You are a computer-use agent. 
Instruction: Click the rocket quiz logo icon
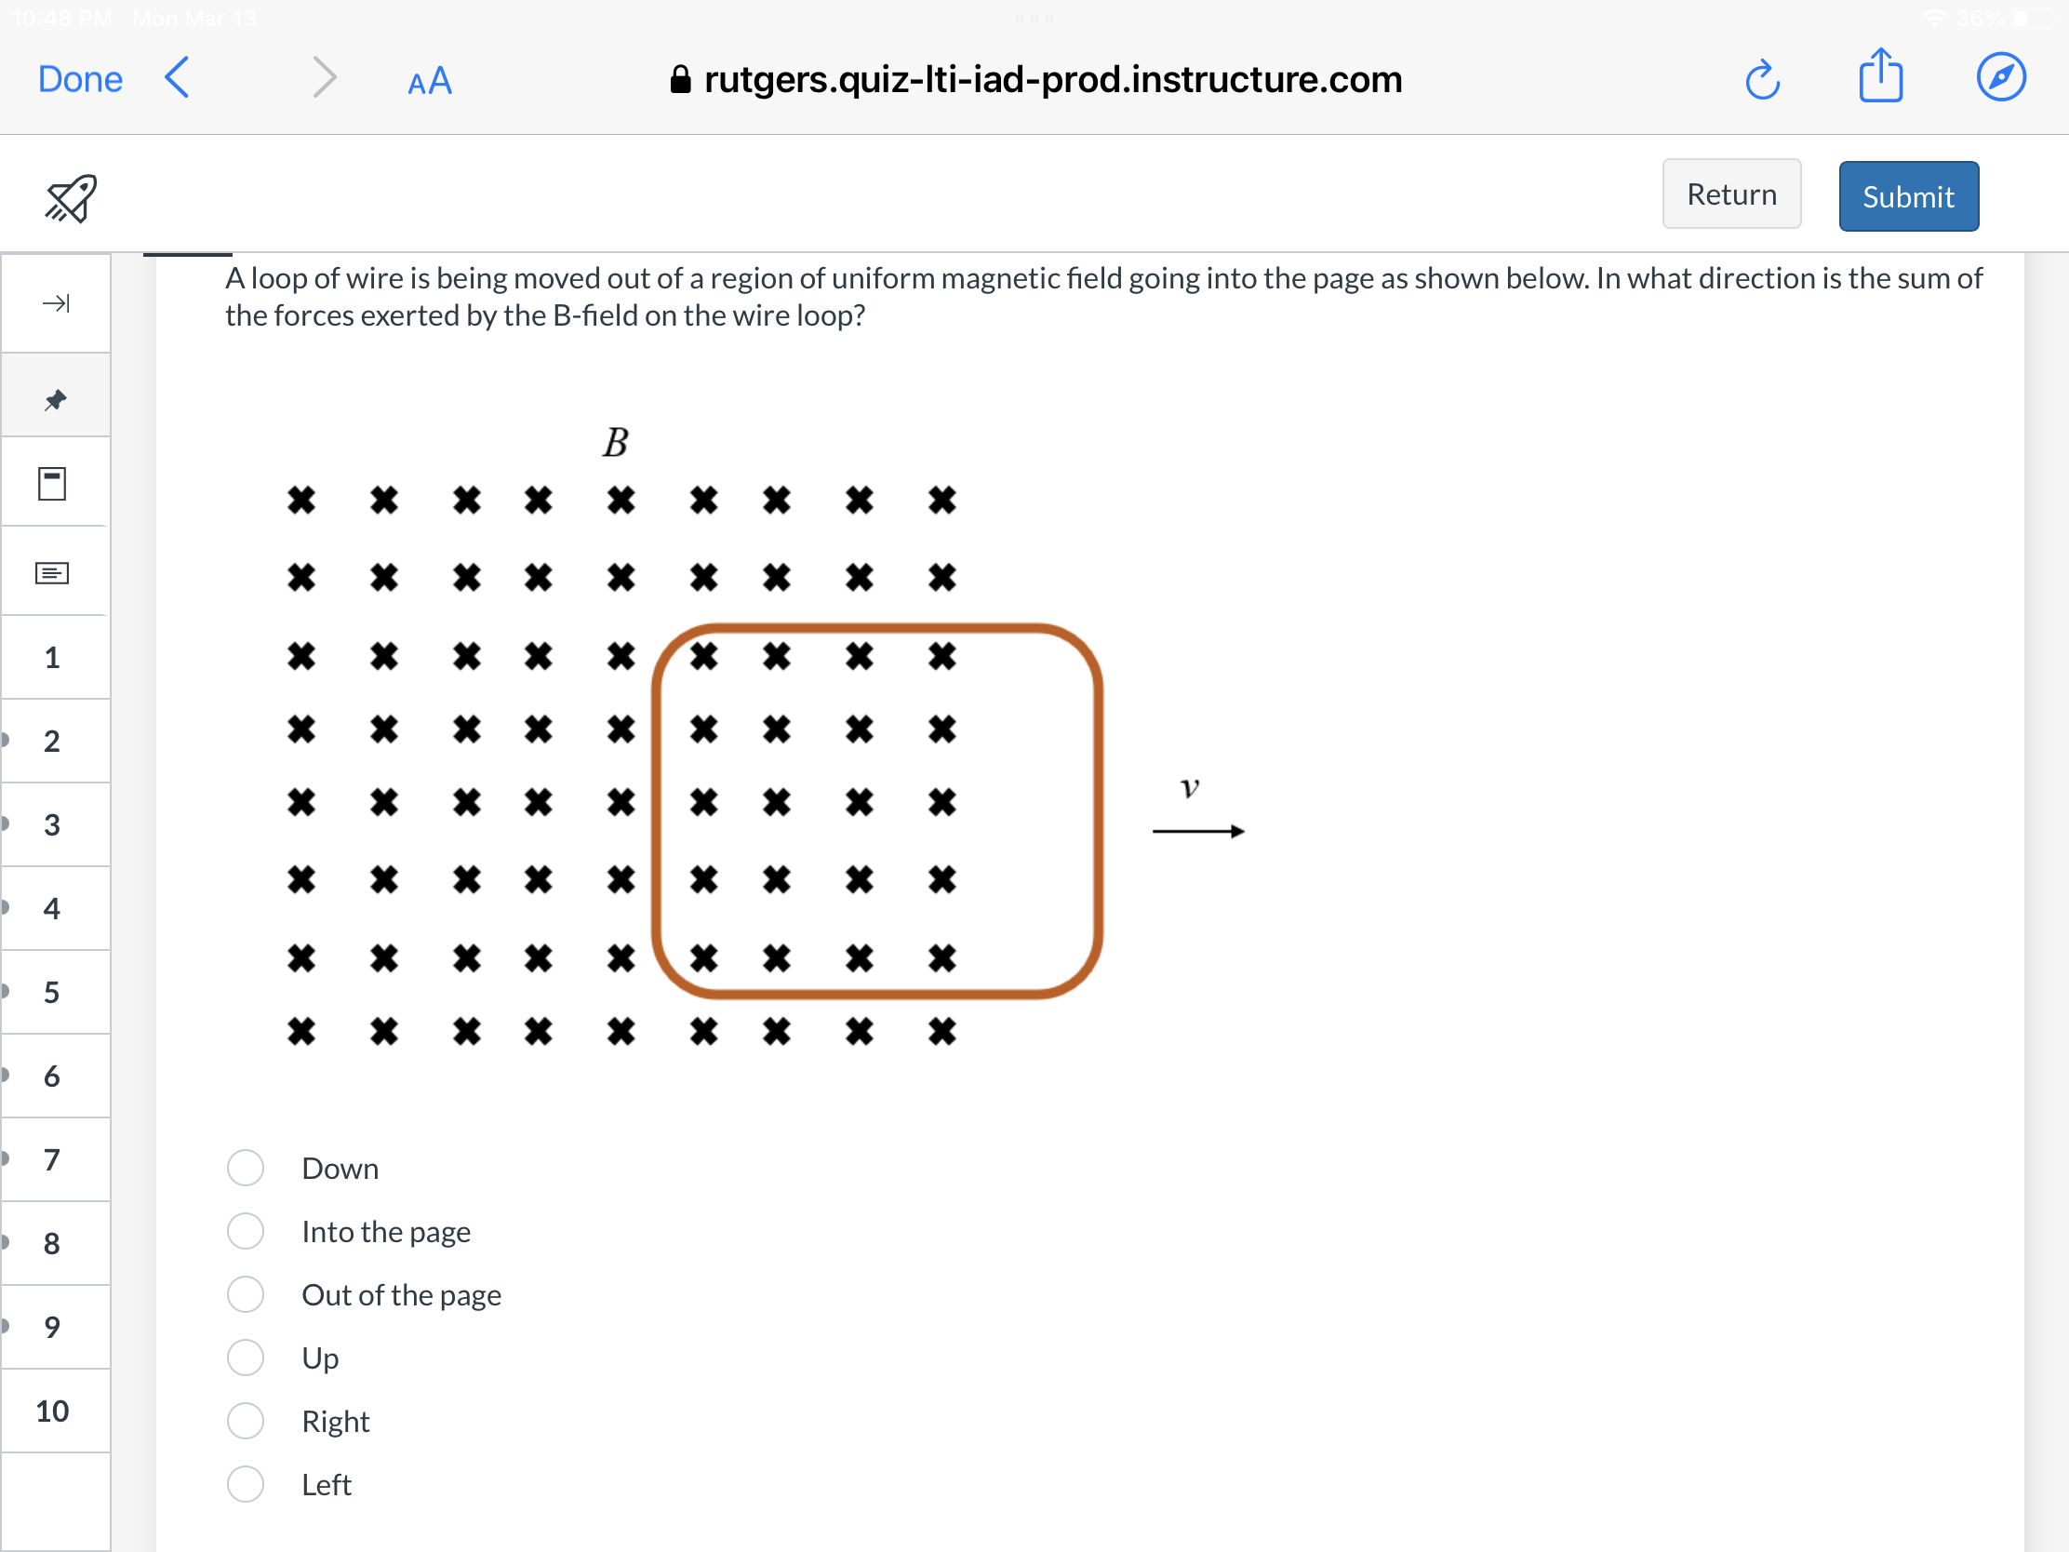coord(70,196)
